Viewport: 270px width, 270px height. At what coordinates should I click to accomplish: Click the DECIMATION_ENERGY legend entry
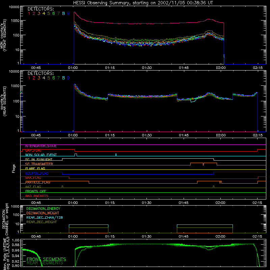43,209
